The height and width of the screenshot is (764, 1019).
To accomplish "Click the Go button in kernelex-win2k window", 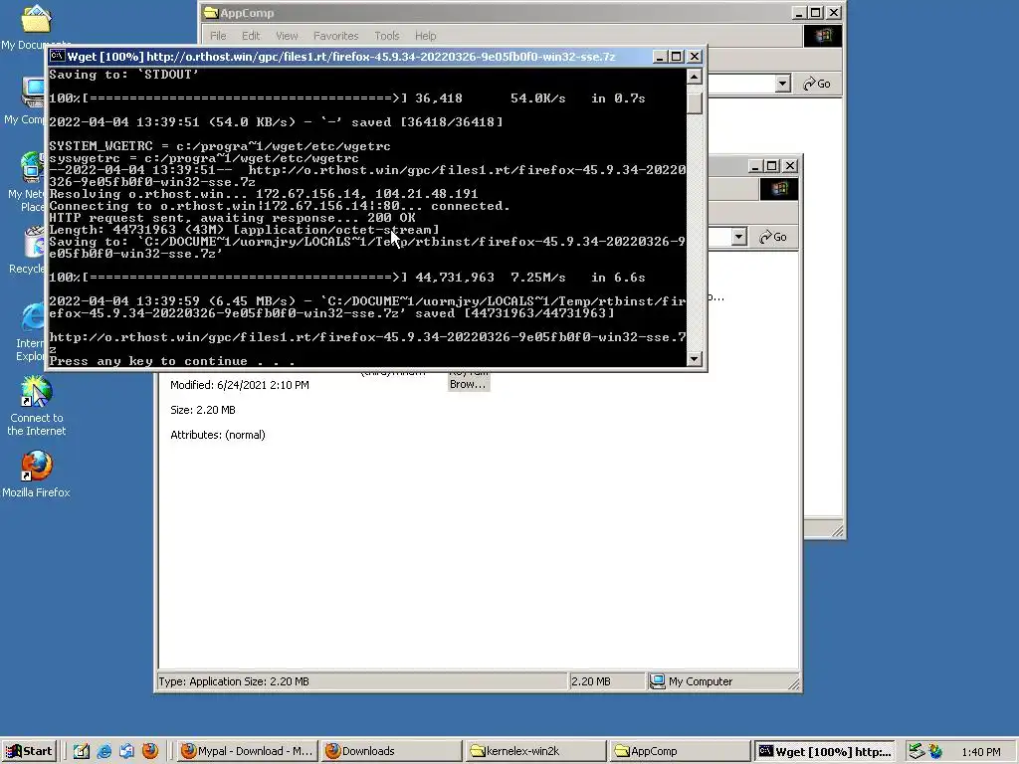I will point(772,237).
